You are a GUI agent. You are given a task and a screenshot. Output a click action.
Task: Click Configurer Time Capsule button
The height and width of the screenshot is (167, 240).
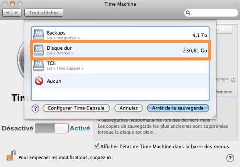point(76,108)
